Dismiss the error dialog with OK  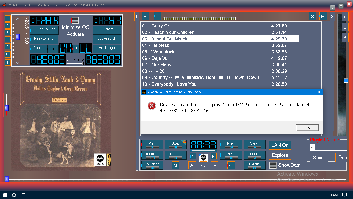307,128
